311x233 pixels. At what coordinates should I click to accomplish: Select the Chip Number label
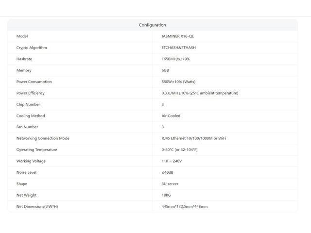tap(28, 104)
